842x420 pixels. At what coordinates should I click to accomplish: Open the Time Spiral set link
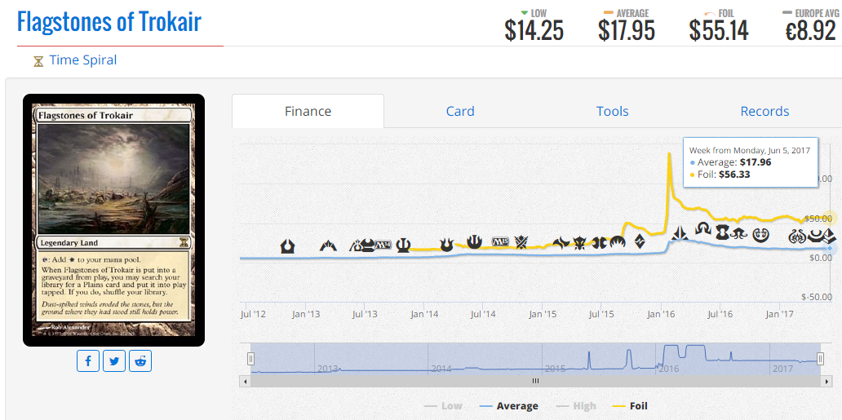(x=82, y=60)
